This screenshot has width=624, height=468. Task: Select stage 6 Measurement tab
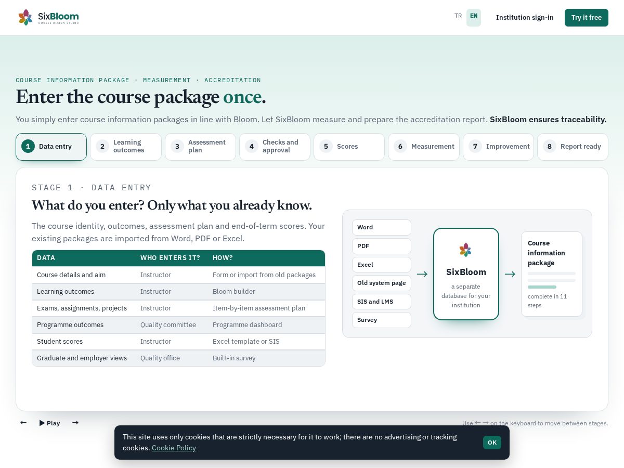click(424, 147)
